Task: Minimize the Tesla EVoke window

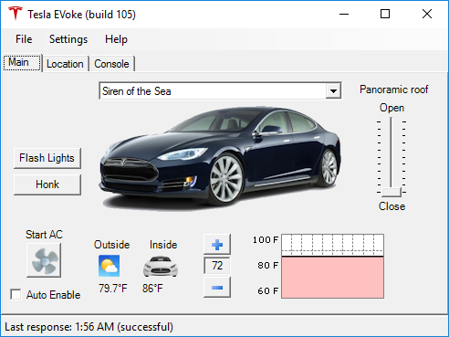Action: click(x=344, y=14)
